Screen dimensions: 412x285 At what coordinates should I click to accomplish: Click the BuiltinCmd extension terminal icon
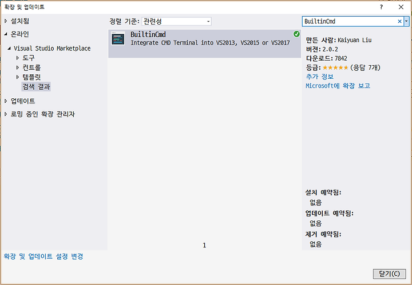[x=118, y=38]
